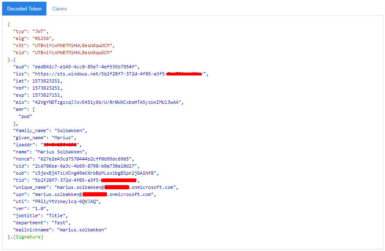Click the "aud" audience GUID value
This screenshot has width=385, height=251.
point(85,67)
